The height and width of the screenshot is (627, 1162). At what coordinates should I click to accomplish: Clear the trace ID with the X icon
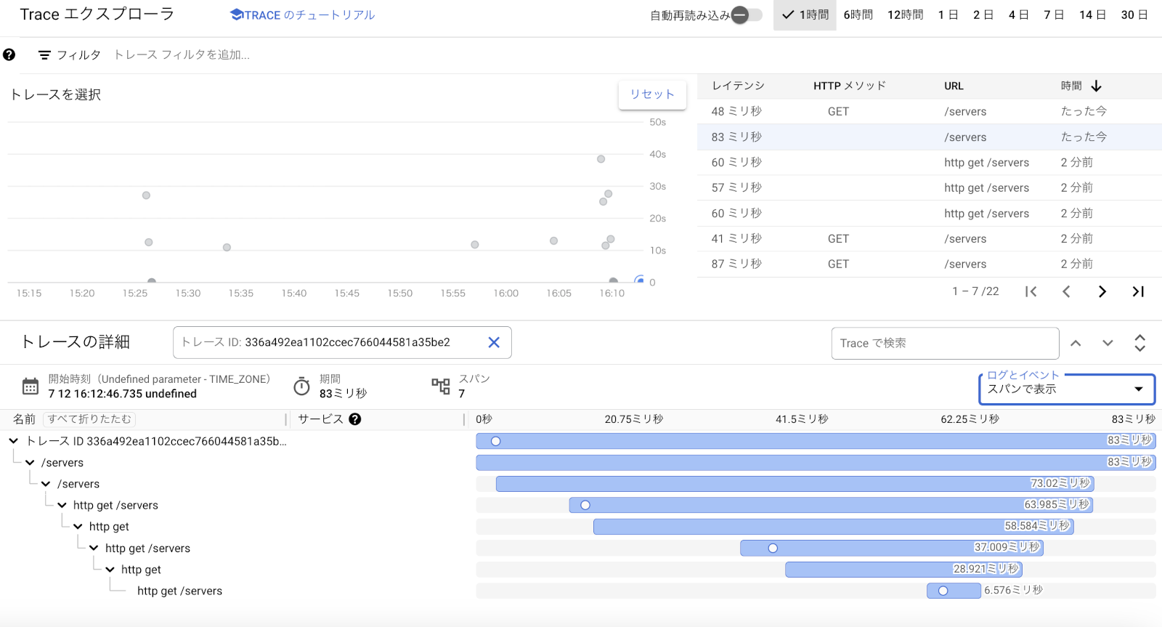[494, 342]
